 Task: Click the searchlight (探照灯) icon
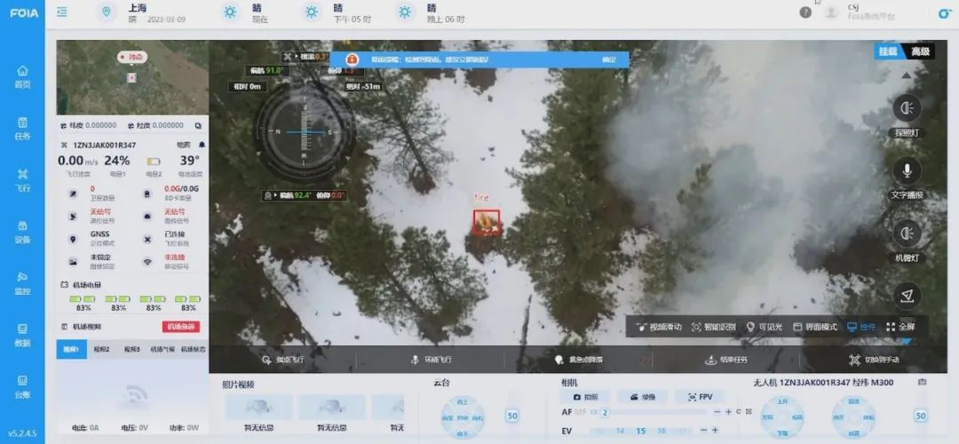click(x=907, y=108)
